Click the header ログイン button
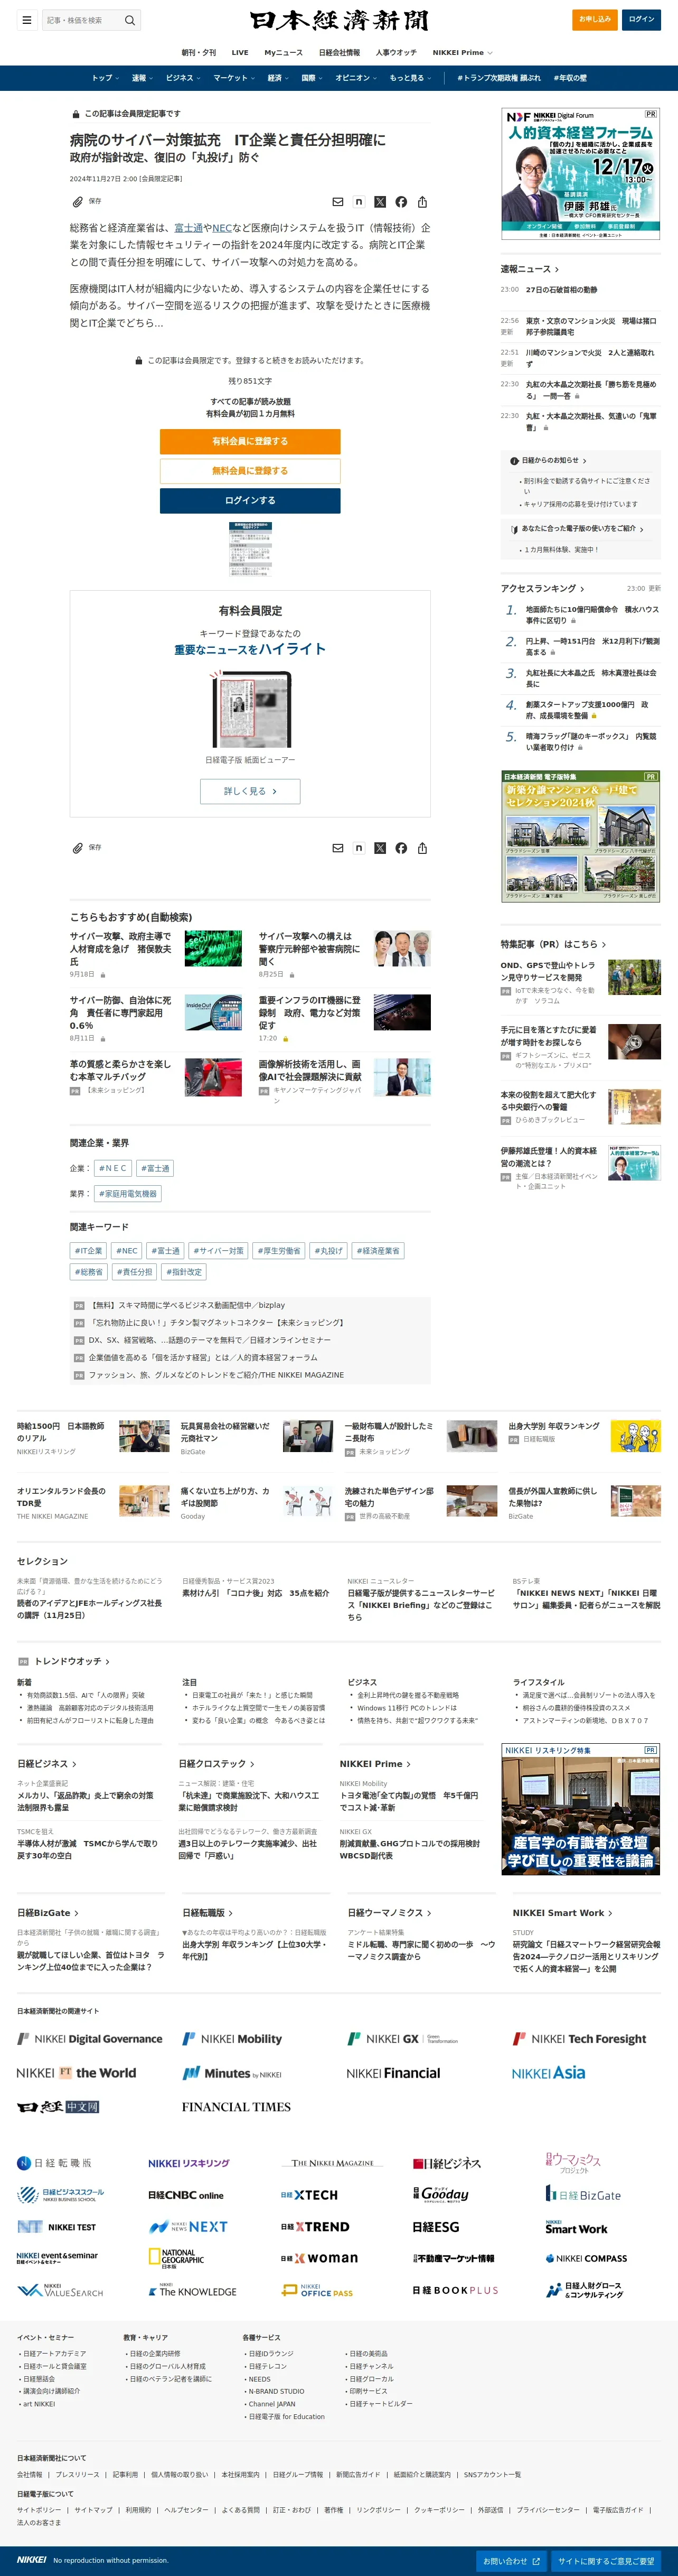The image size is (678, 2576). [x=641, y=19]
